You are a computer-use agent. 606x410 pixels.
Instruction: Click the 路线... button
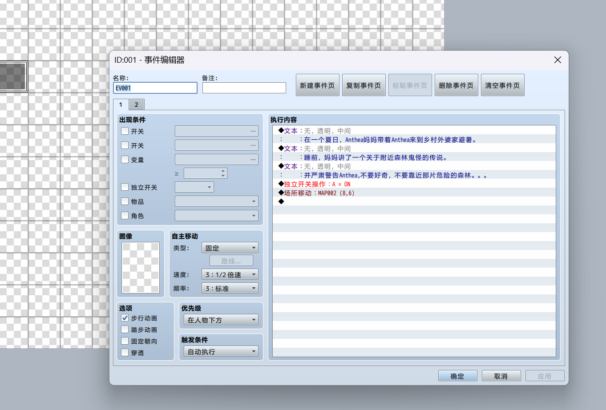tap(231, 261)
